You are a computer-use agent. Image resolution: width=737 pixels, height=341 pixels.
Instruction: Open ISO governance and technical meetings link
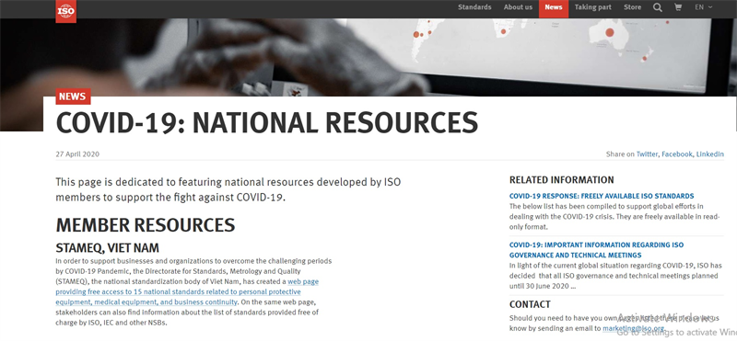coord(596,250)
